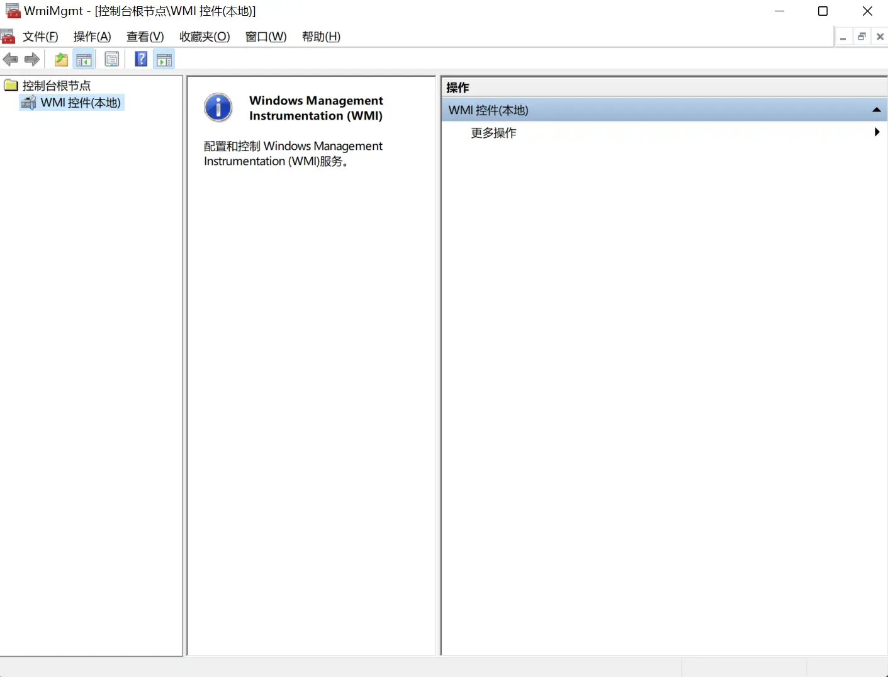
Task: Open the 收藏夹(O) menu
Action: tap(205, 37)
